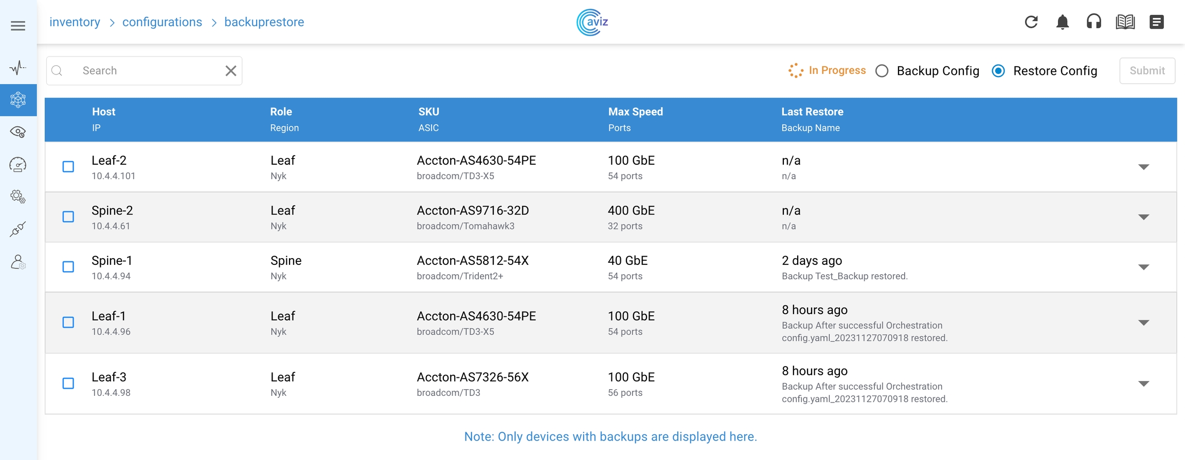Click the plug connector sidebar icon
This screenshot has width=1185, height=460.
tap(18, 229)
